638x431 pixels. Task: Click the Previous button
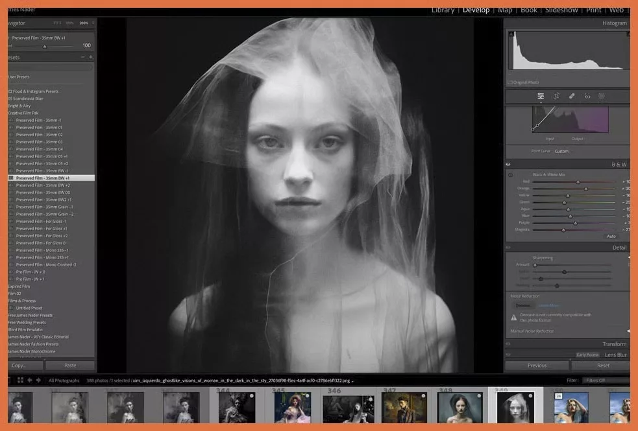tap(537, 365)
